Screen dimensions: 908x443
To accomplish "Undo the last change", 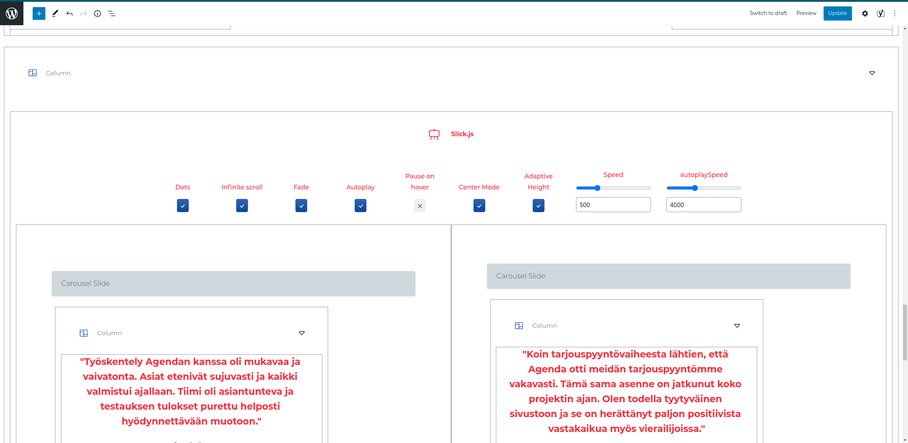I will point(70,13).
